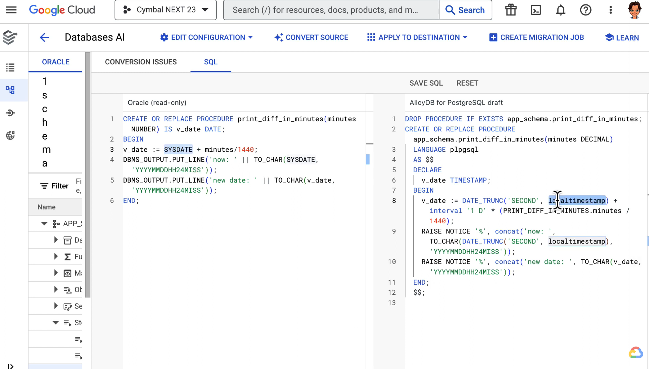The height and width of the screenshot is (369, 649).
Task: Click the Da... box icon in tree
Action: (x=67, y=240)
